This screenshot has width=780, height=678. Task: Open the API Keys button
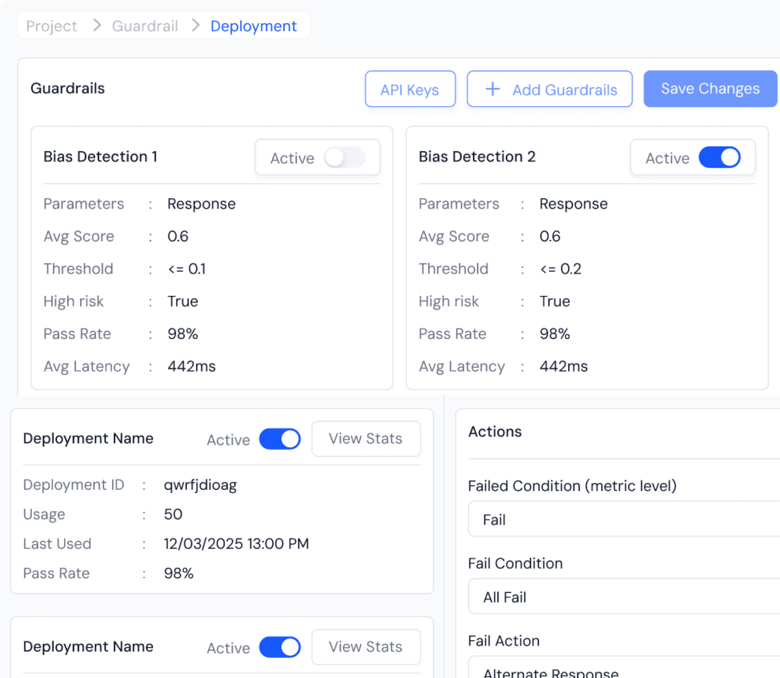pos(410,89)
